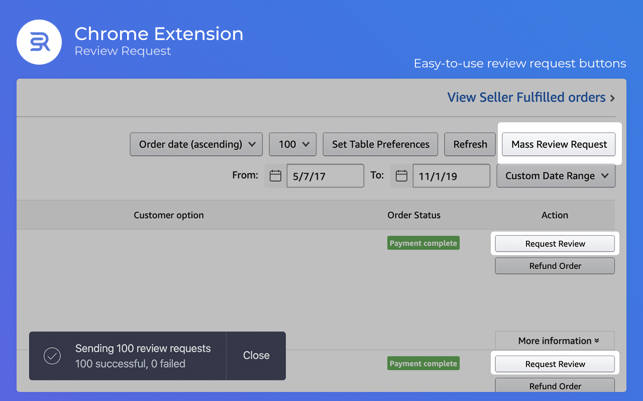Open the calendar icon beside the To field
Viewport: 643px width, 401px height.
tap(401, 175)
